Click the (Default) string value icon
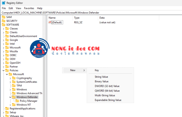Viewport: 182px width, 117px height. click(50, 22)
